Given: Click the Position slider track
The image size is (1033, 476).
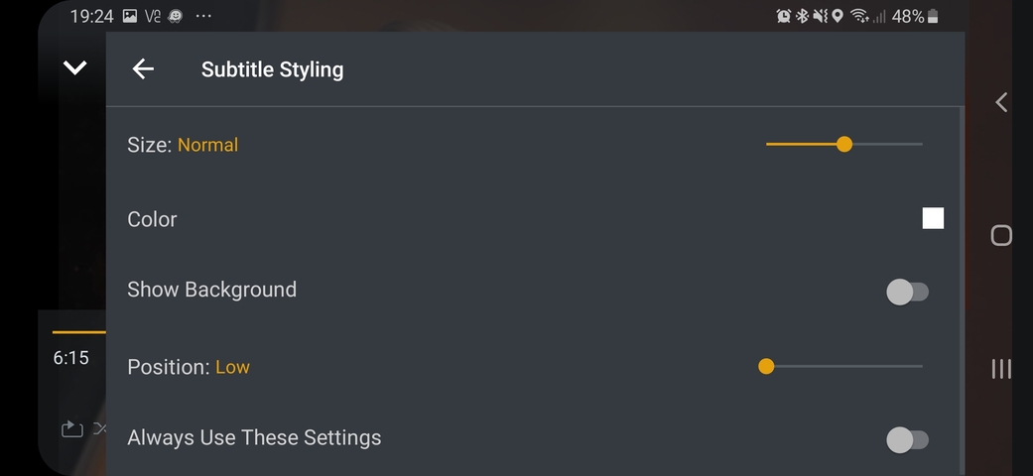Looking at the screenshot, I should [x=843, y=367].
